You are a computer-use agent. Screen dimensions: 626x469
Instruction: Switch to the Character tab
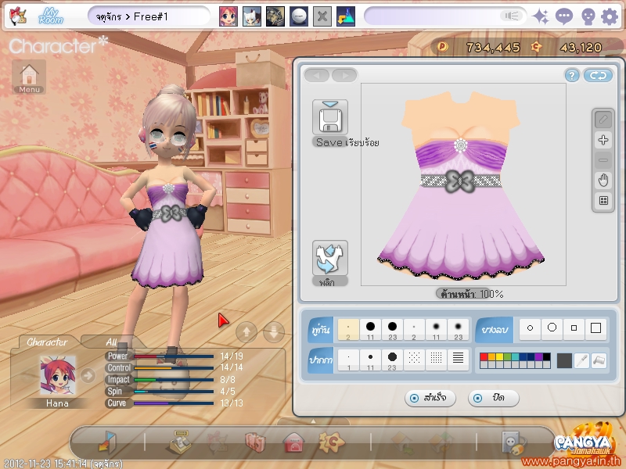[47, 342]
